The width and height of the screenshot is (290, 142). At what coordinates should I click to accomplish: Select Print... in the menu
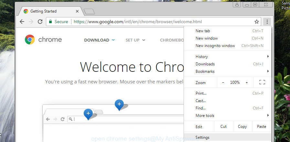tap(228, 93)
